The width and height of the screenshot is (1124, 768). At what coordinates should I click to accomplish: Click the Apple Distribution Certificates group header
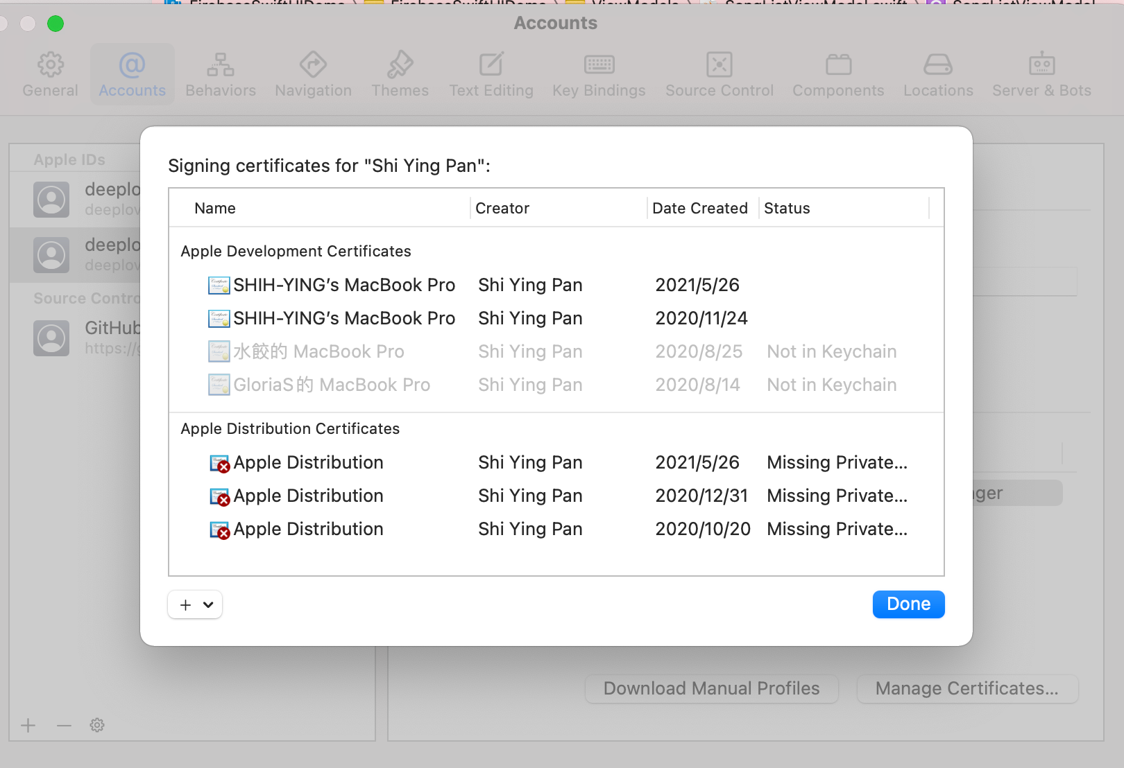coord(290,429)
